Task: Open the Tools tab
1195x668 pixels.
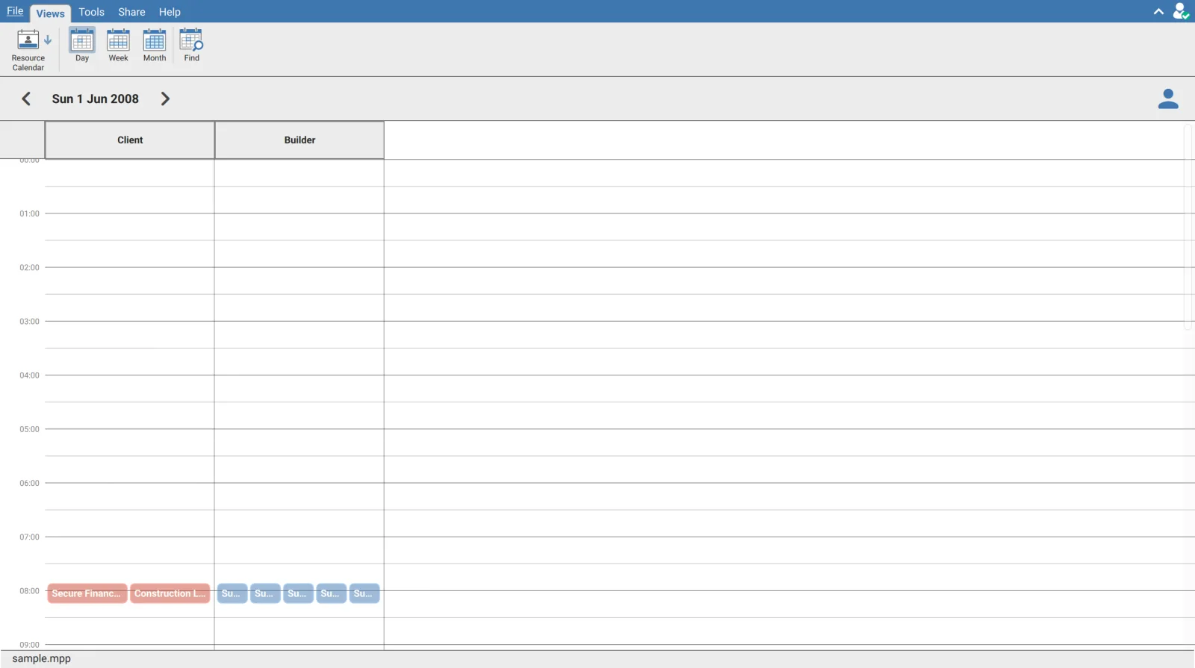Action: pos(91,12)
